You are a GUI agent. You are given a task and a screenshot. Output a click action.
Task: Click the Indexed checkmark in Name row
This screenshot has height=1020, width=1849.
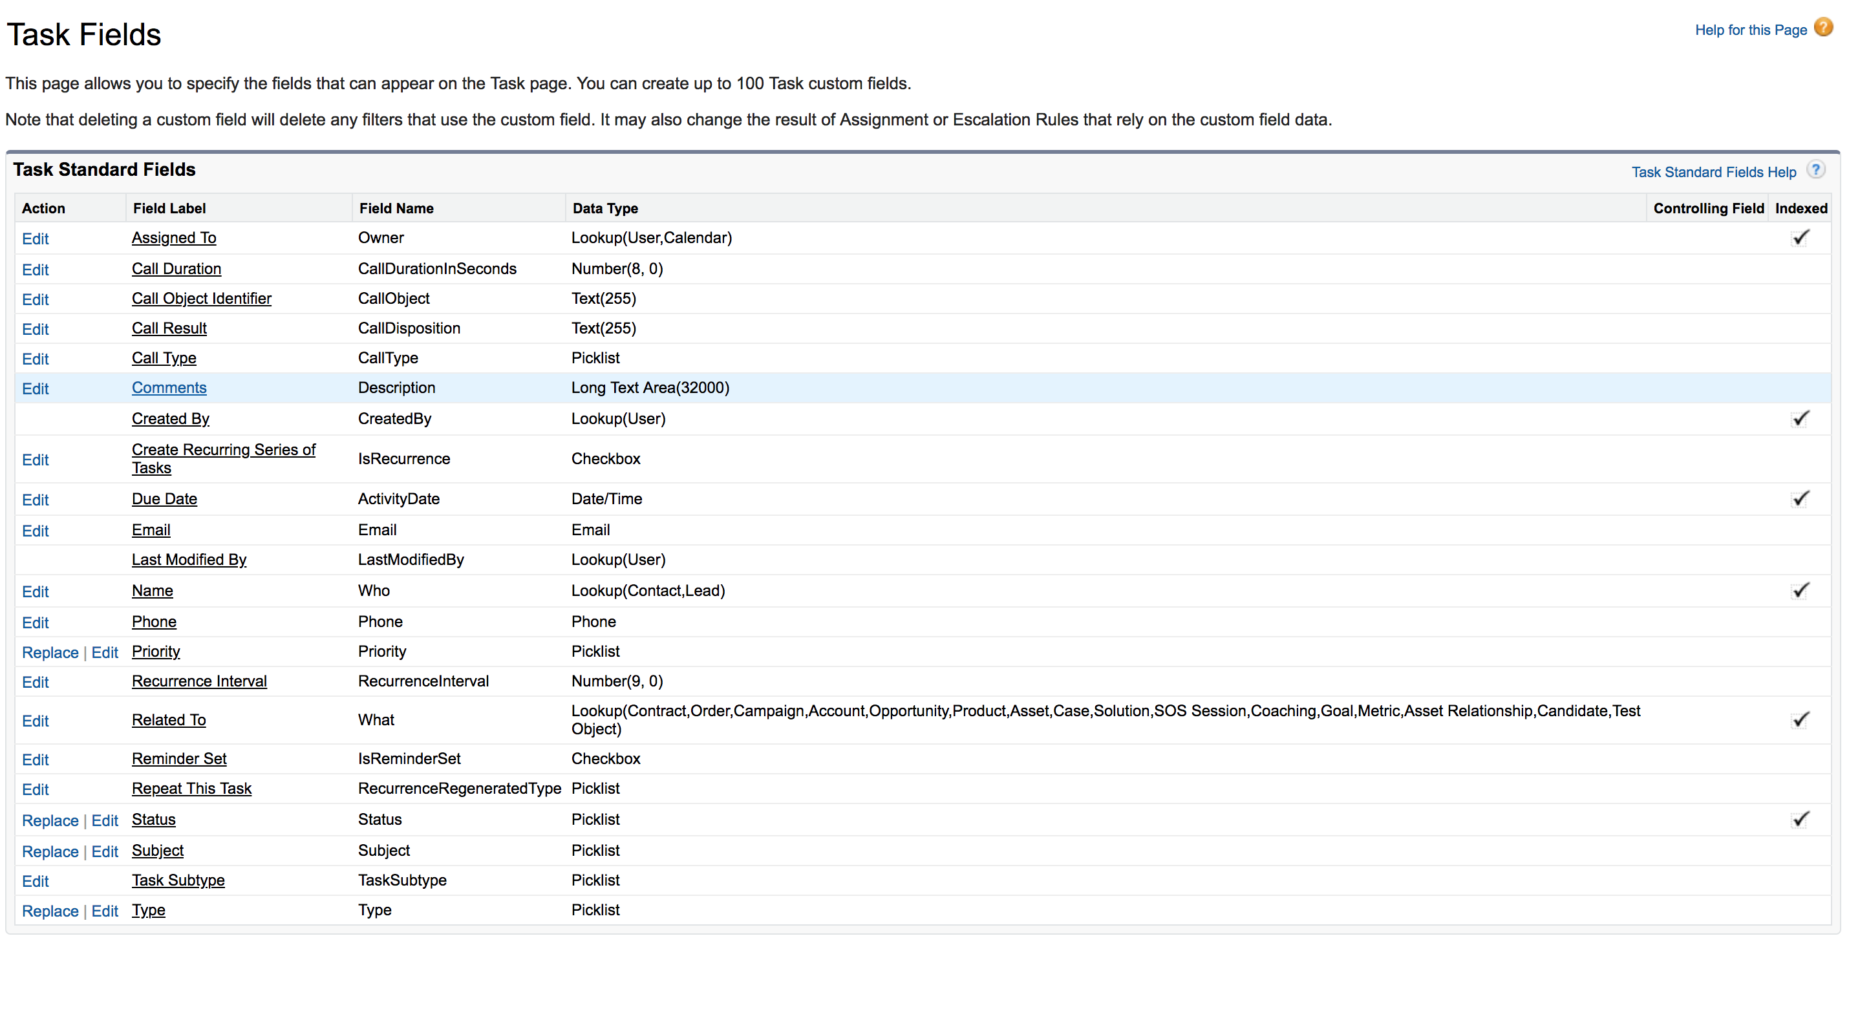point(1801,591)
